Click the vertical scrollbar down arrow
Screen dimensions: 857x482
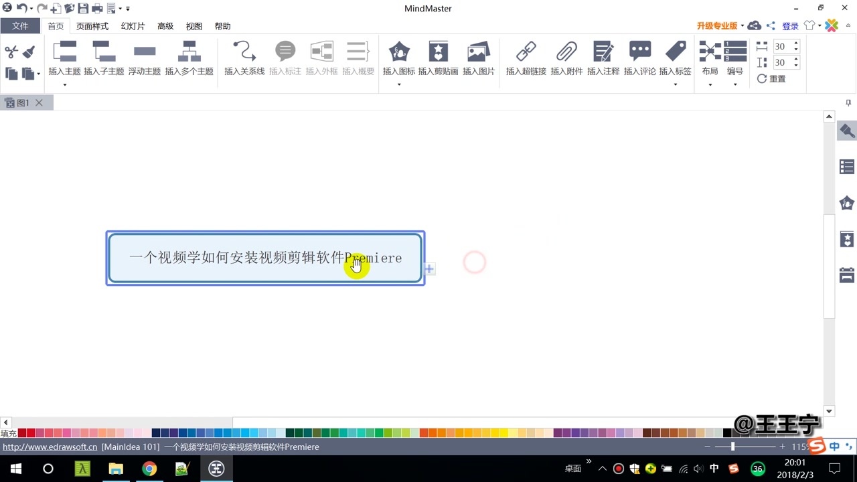click(x=829, y=411)
